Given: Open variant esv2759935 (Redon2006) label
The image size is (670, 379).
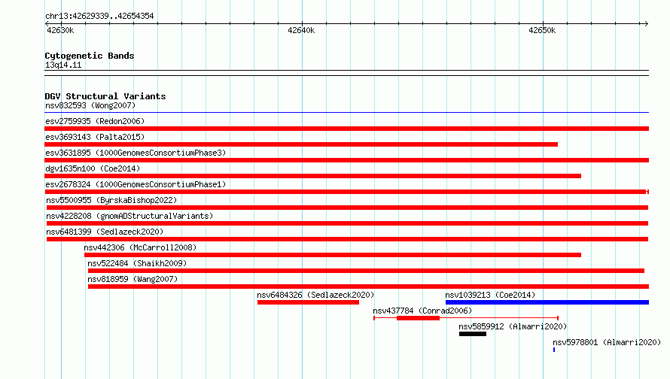Looking at the screenshot, I should click(95, 121).
